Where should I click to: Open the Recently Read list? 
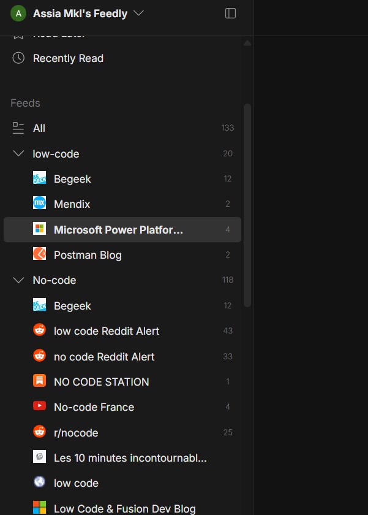[68, 58]
